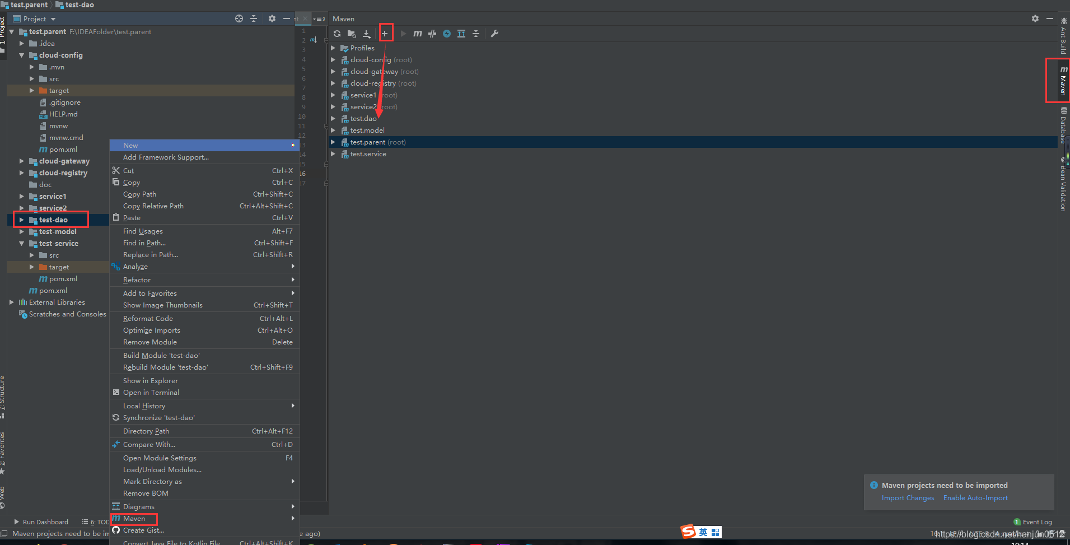Click Maven gutter icon on line 2
Screen dimensions: 1070x545
[x=313, y=40]
